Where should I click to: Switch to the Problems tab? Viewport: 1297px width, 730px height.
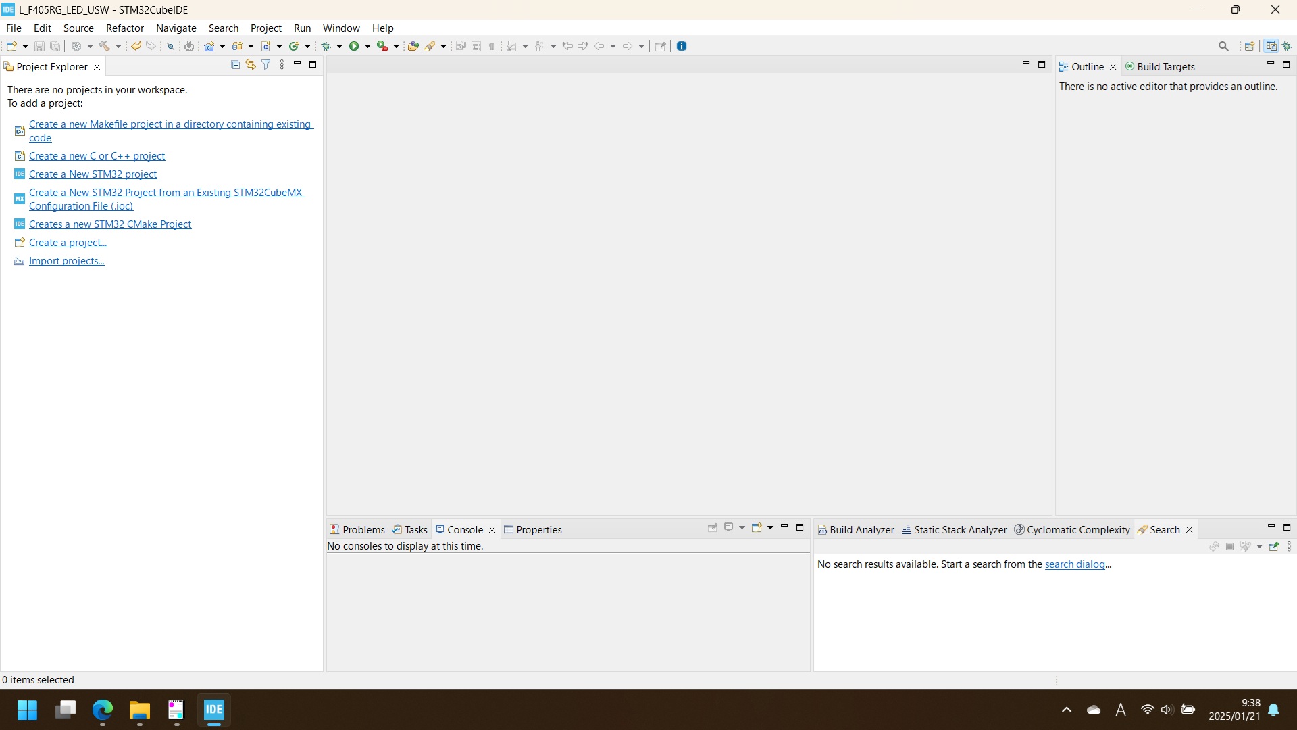(357, 529)
